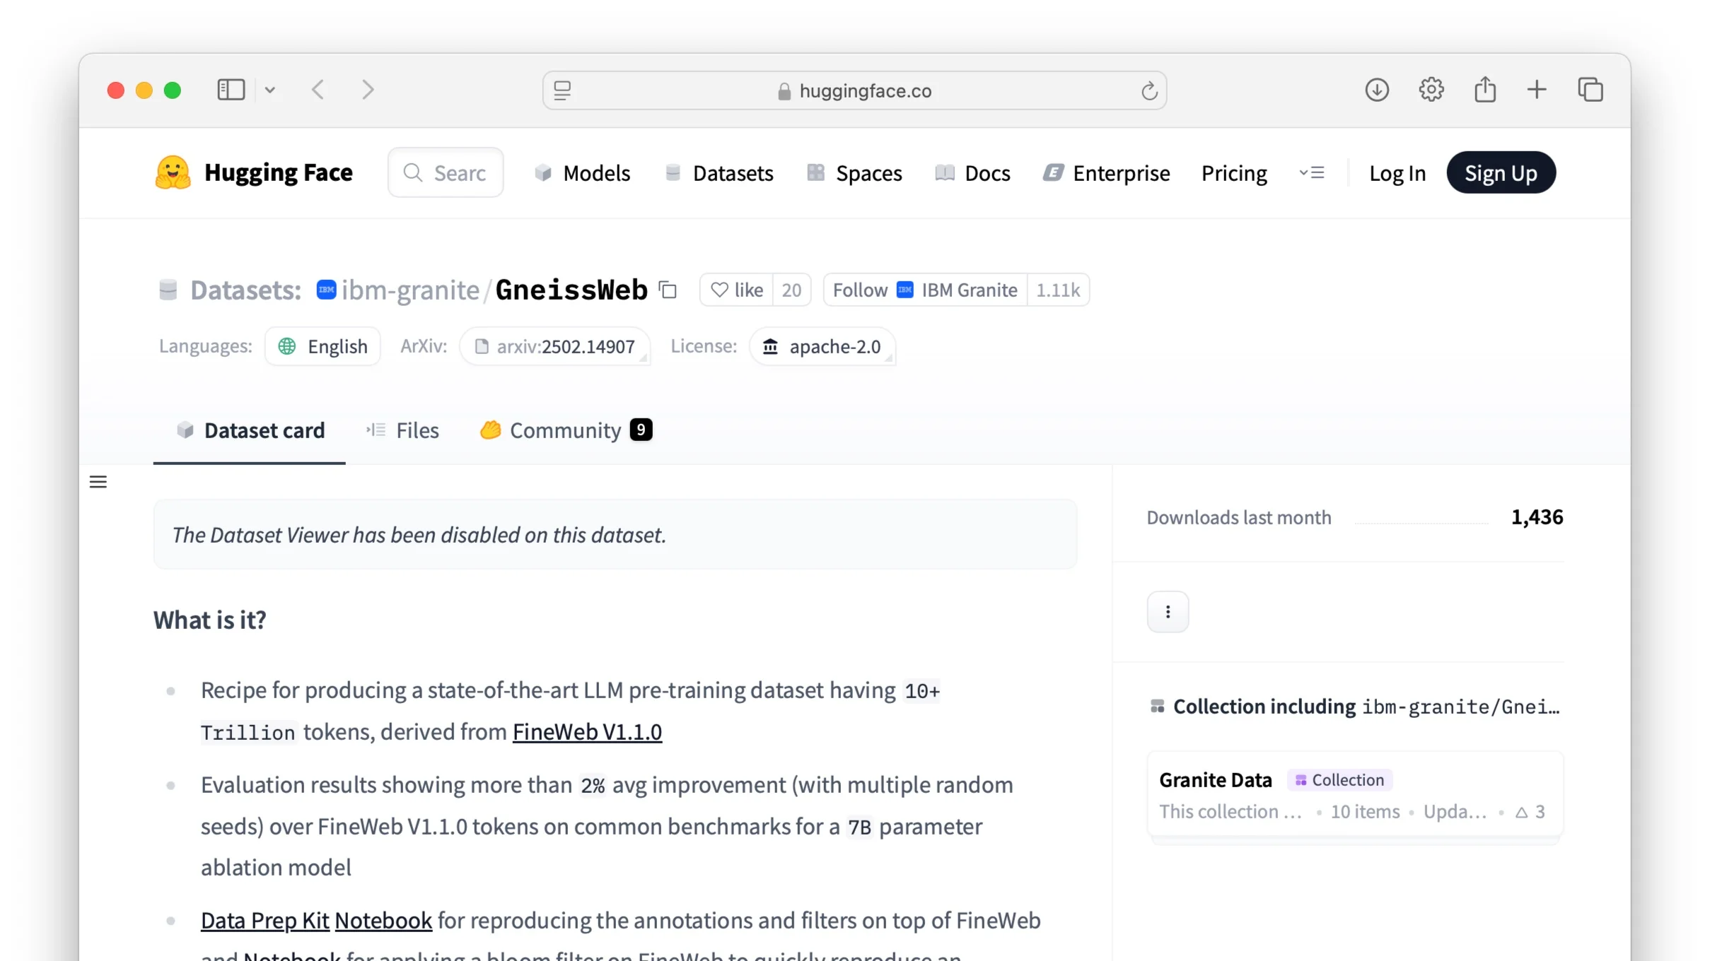Open the Models menu item
Viewport: 1710px width, 961px height.
(582, 173)
